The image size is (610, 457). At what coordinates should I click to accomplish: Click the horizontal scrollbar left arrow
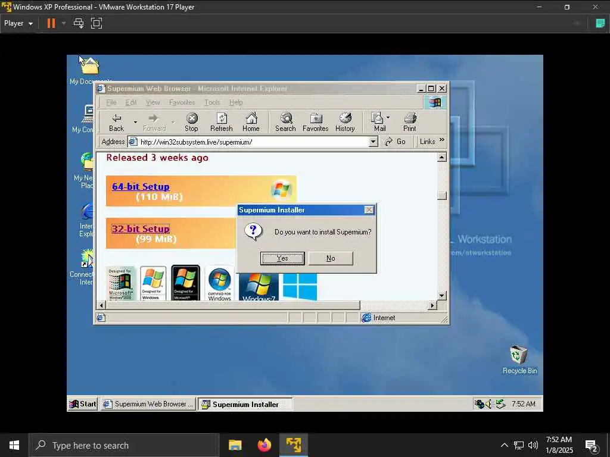101,305
